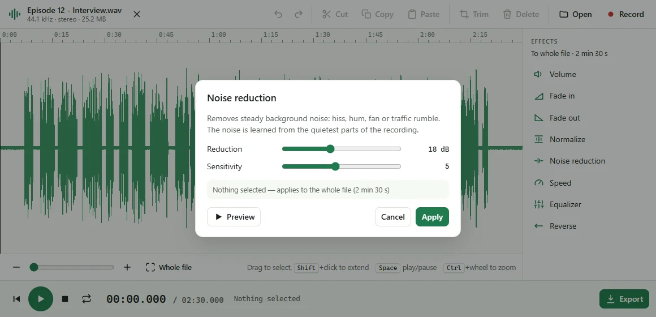Select the Whole file button
The image size is (656, 317).
click(x=169, y=267)
